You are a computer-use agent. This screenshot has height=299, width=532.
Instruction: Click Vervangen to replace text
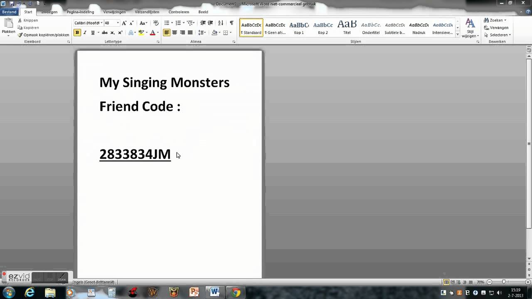click(496, 27)
